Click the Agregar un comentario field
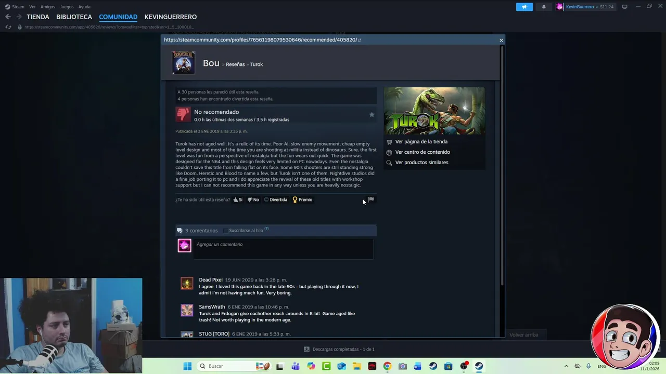This screenshot has height=374, width=666. pos(284,249)
